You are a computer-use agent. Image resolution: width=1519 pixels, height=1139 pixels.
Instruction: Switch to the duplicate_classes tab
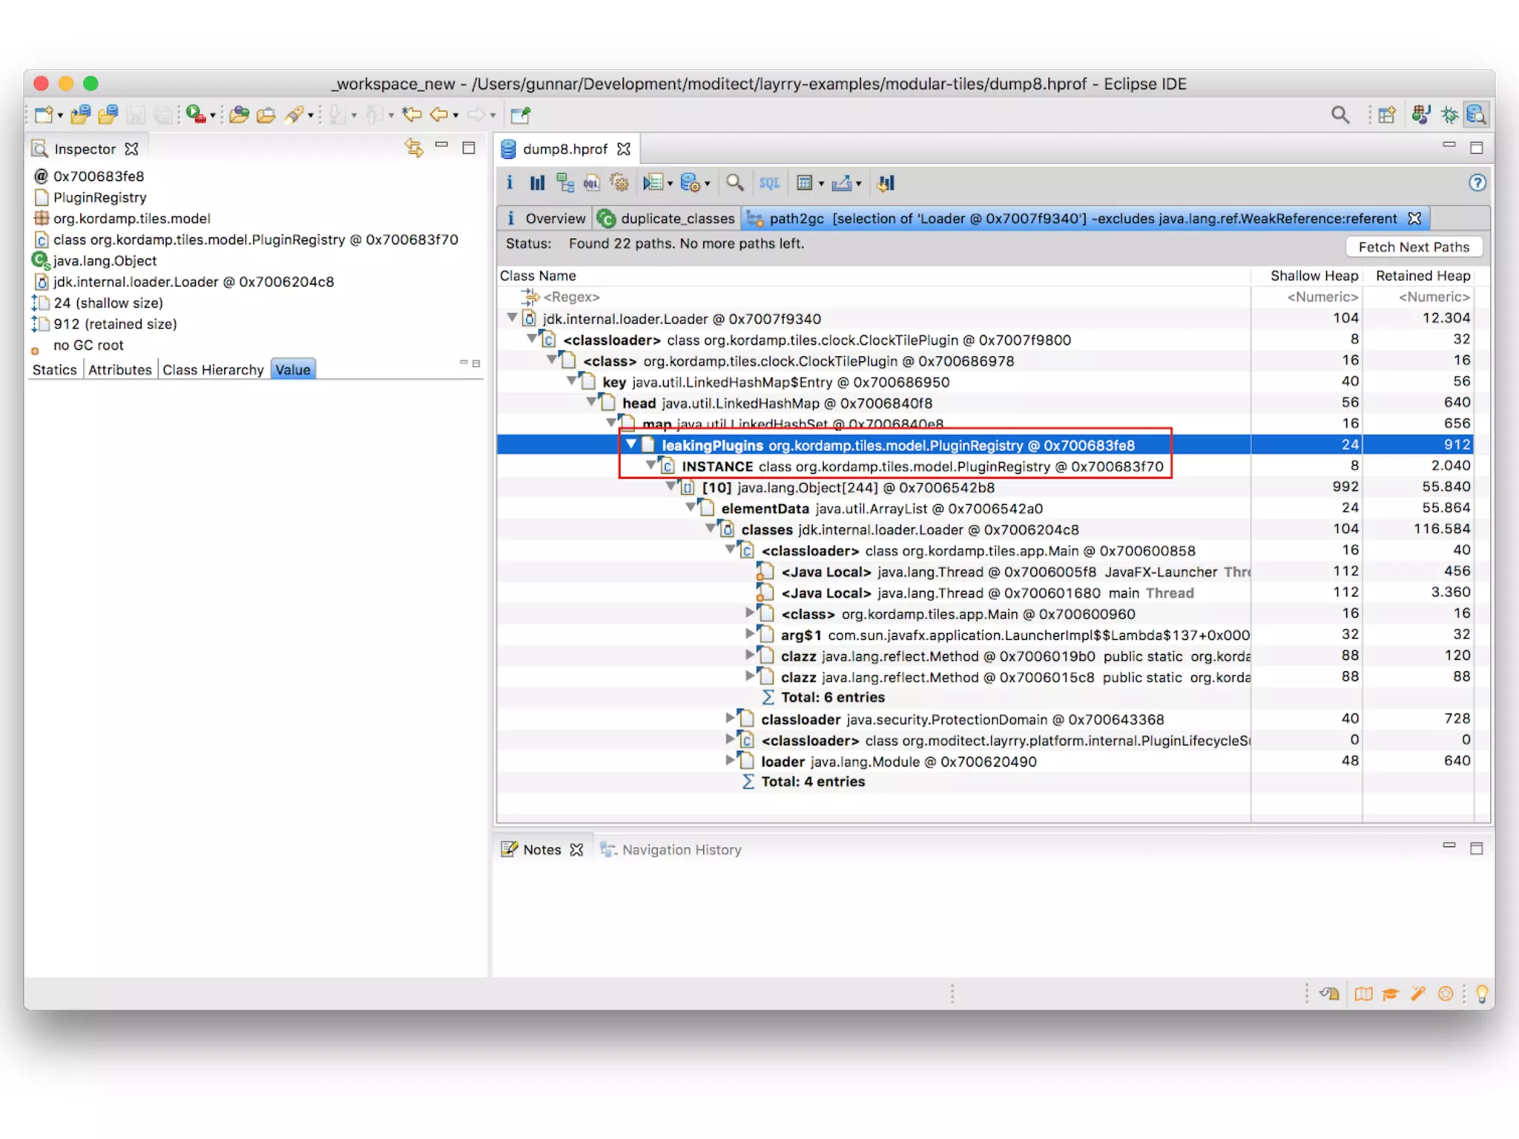tap(667, 219)
